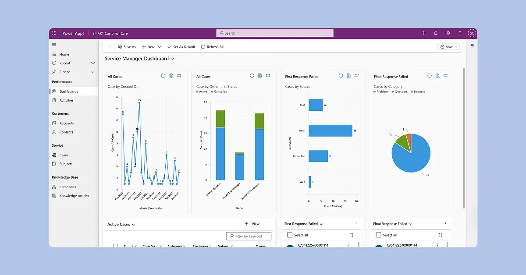Click the Set As Default button
526x275 pixels.
pyautogui.click(x=181, y=47)
